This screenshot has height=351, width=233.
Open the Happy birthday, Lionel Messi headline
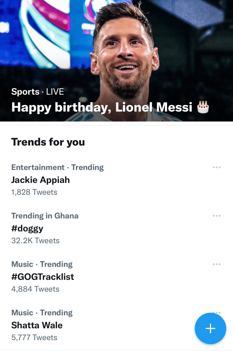pos(101,107)
